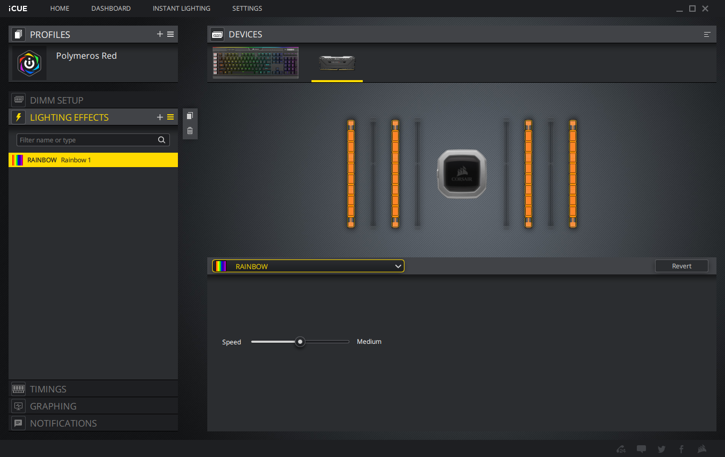Expand the GRAPHING section
The image size is (725, 457).
click(x=93, y=406)
